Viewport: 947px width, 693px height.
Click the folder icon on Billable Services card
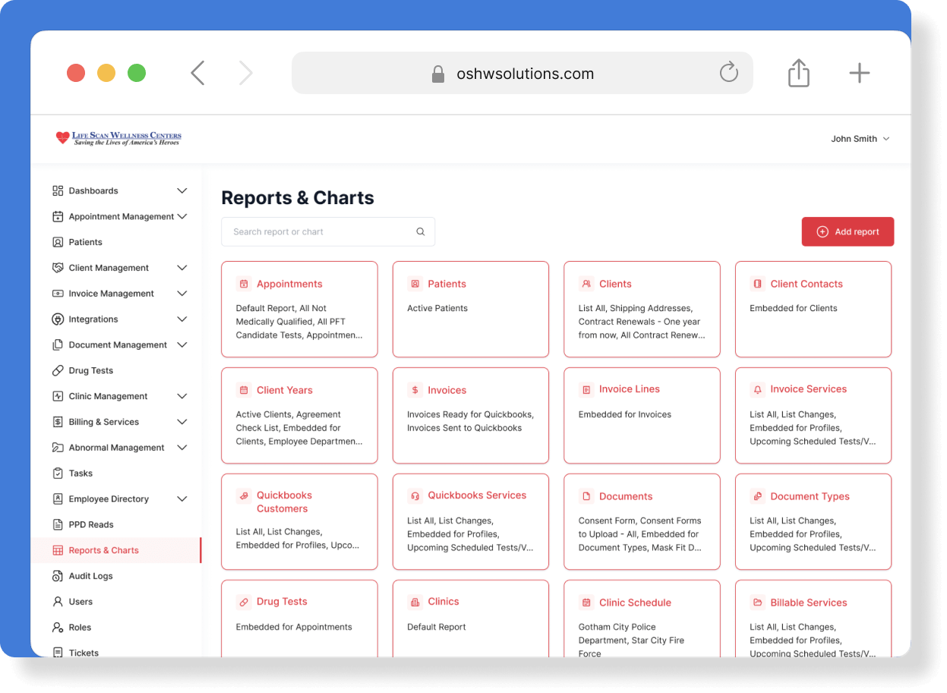(757, 603)
